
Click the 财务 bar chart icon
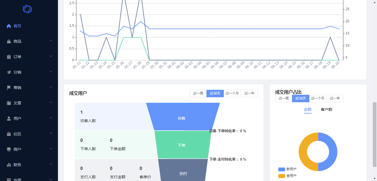point(9,165)
